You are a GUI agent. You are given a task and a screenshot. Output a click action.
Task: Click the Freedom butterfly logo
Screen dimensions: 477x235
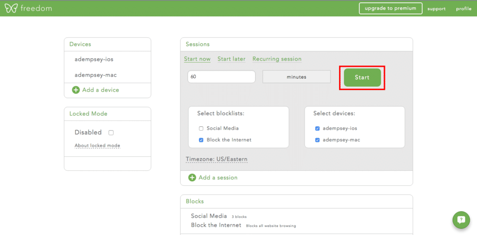10,8
